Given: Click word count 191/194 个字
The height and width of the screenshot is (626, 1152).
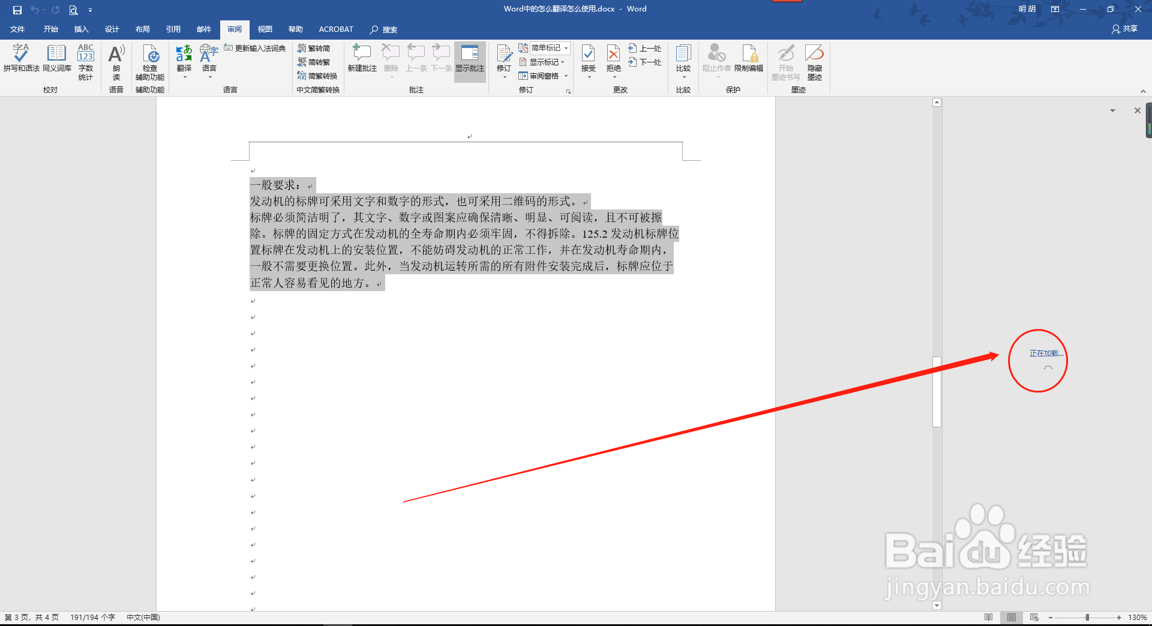Looking at the screenshot, I should [92, 617].
